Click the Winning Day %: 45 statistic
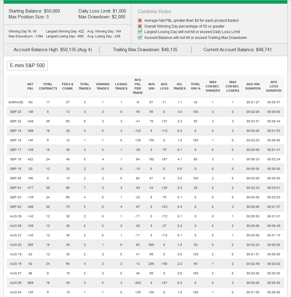This screenshot has width=291, height=297. (23, 32)
